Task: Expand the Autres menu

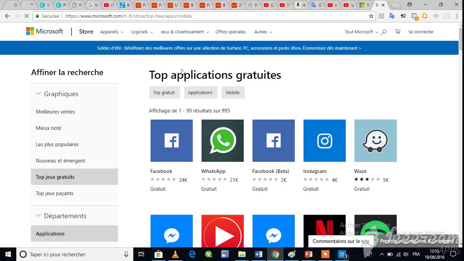Action: [x=263, y=32]
